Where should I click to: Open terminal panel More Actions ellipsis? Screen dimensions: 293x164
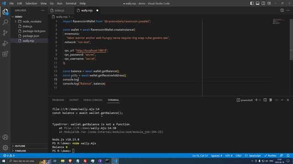(x=277, y=100)
